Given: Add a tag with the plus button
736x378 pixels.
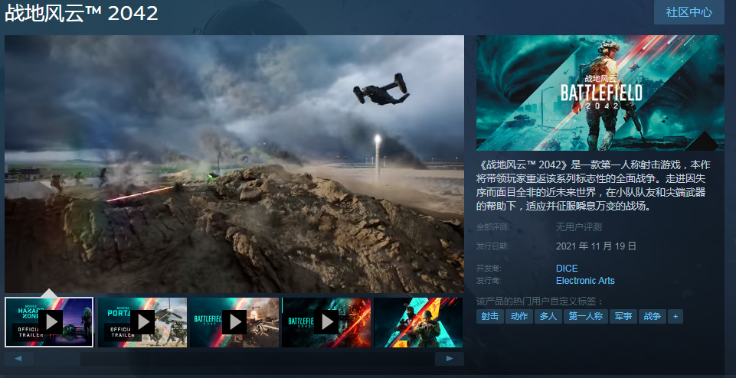Looking at the screenshot, I should pyautogui.click(x=675, y=316).
